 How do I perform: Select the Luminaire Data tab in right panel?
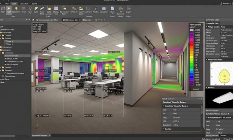[x=212, y=23]
